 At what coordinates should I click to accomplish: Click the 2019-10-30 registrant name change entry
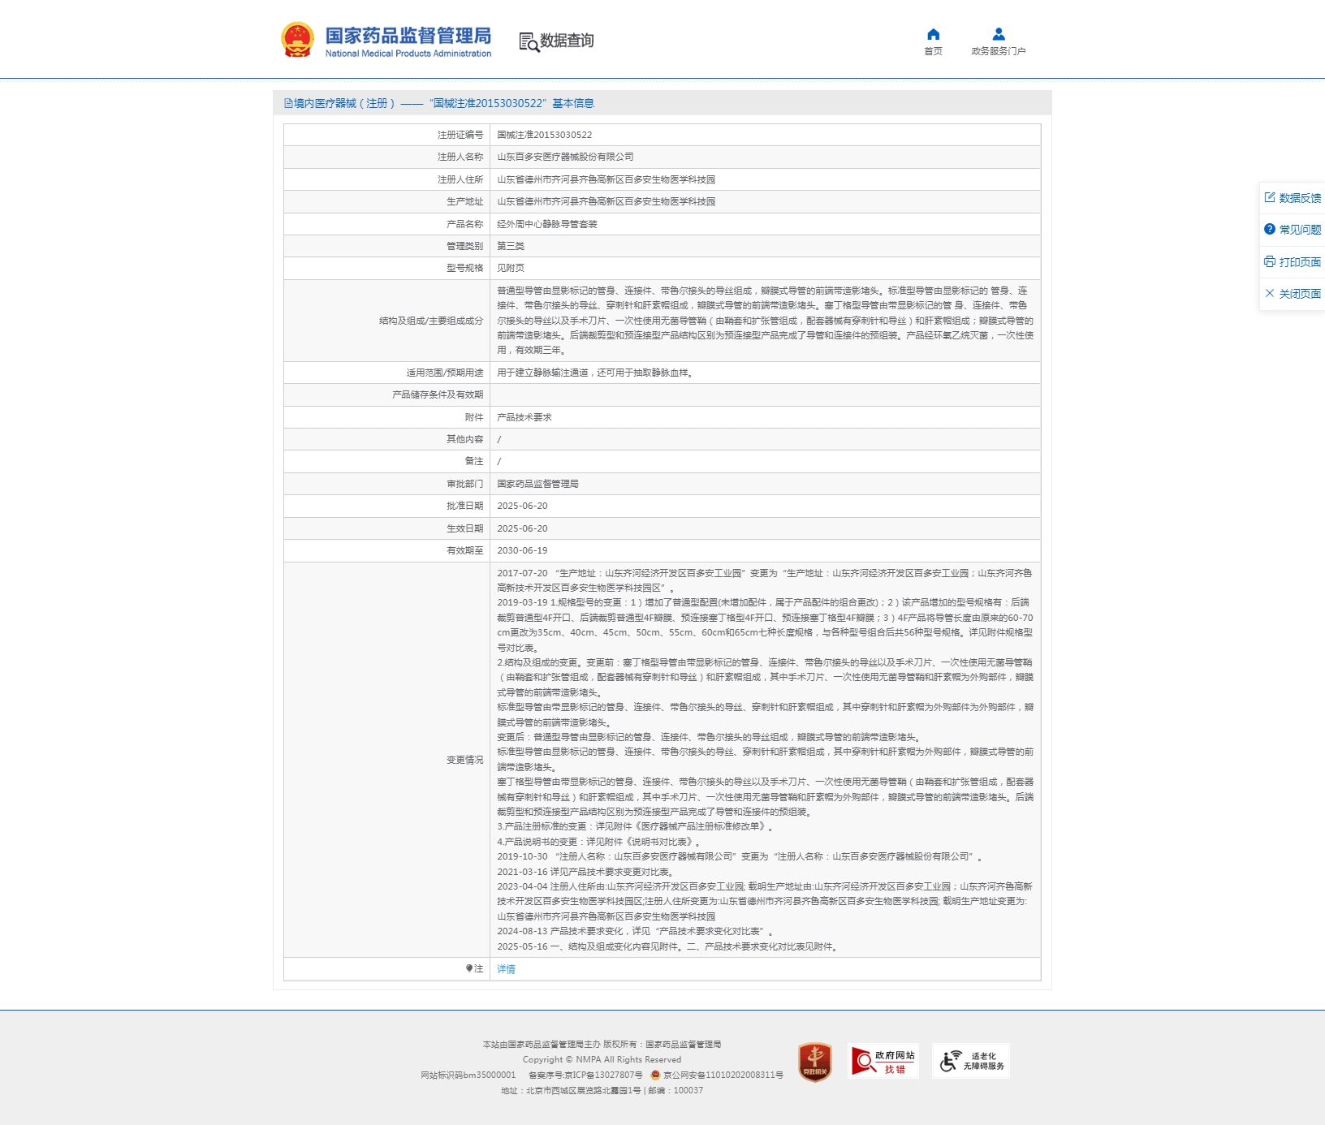[741, 856]
